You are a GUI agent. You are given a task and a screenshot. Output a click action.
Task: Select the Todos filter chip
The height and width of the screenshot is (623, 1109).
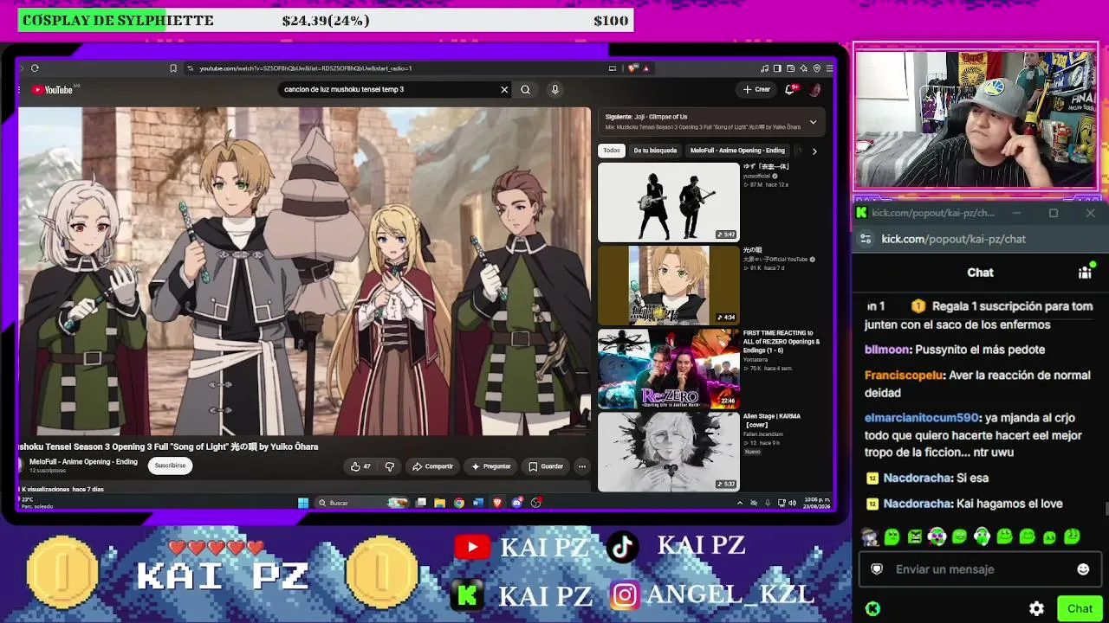pos(612,151)
